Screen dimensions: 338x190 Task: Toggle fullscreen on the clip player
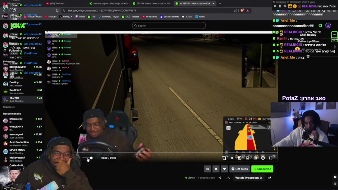[271, 158]
